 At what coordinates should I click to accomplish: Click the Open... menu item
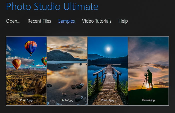tap(13, 21)
